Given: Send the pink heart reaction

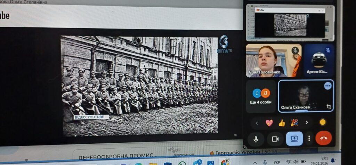Looking at the screenshot, I should tap(269, 123).
